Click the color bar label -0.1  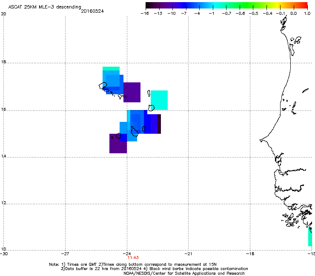[281, 14]
